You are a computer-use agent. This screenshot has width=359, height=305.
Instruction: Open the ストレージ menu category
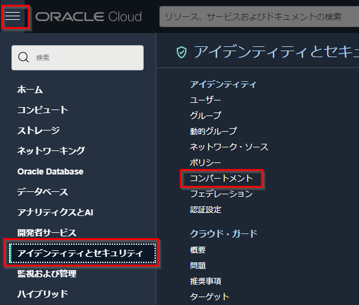point(38,131)
